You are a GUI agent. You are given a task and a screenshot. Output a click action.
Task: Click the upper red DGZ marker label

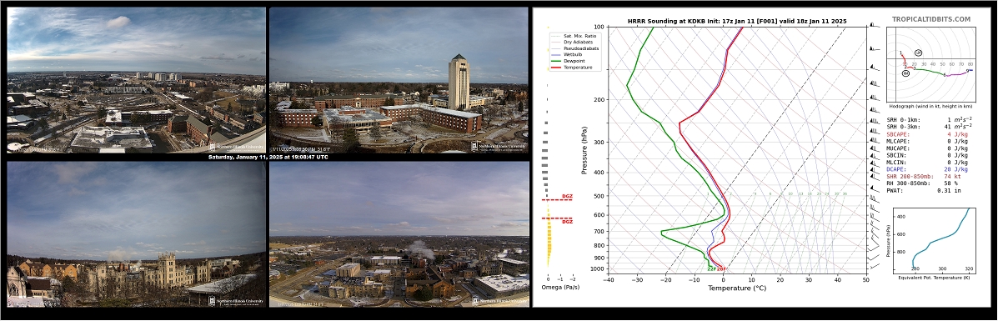(566, 196)
